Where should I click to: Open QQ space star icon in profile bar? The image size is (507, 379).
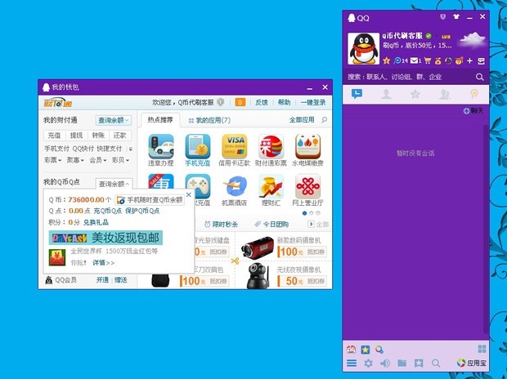[386, 60]
